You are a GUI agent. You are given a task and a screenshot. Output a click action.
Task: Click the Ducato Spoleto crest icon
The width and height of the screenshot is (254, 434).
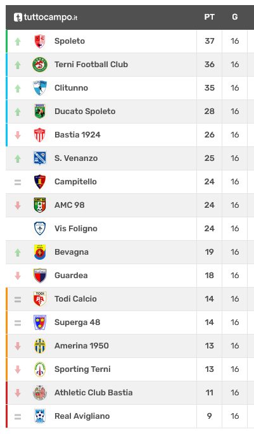(40, 112)
